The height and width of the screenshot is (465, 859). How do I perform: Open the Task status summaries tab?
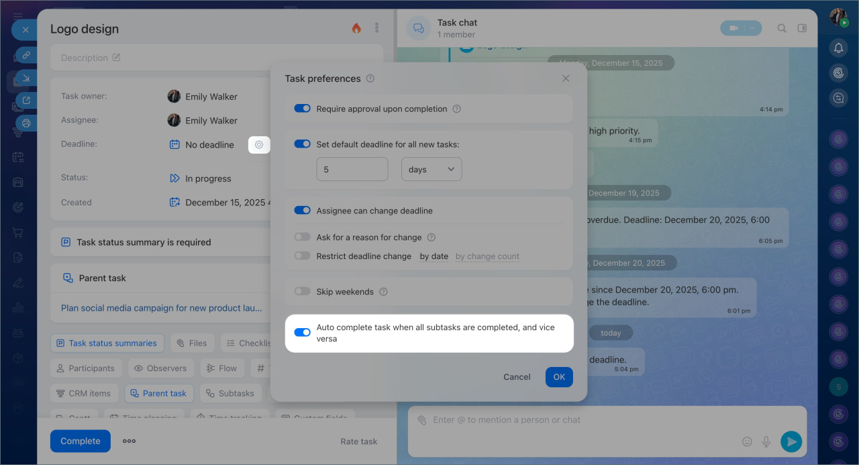pos(107,343)
